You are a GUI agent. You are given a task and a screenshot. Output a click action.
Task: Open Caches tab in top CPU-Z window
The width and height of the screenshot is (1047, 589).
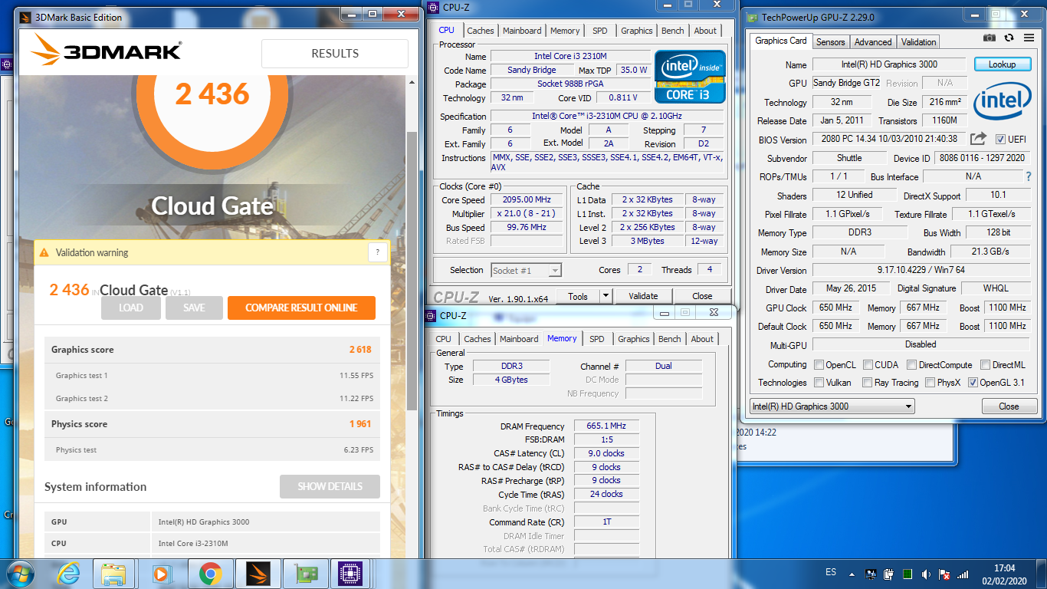(481, 31)
